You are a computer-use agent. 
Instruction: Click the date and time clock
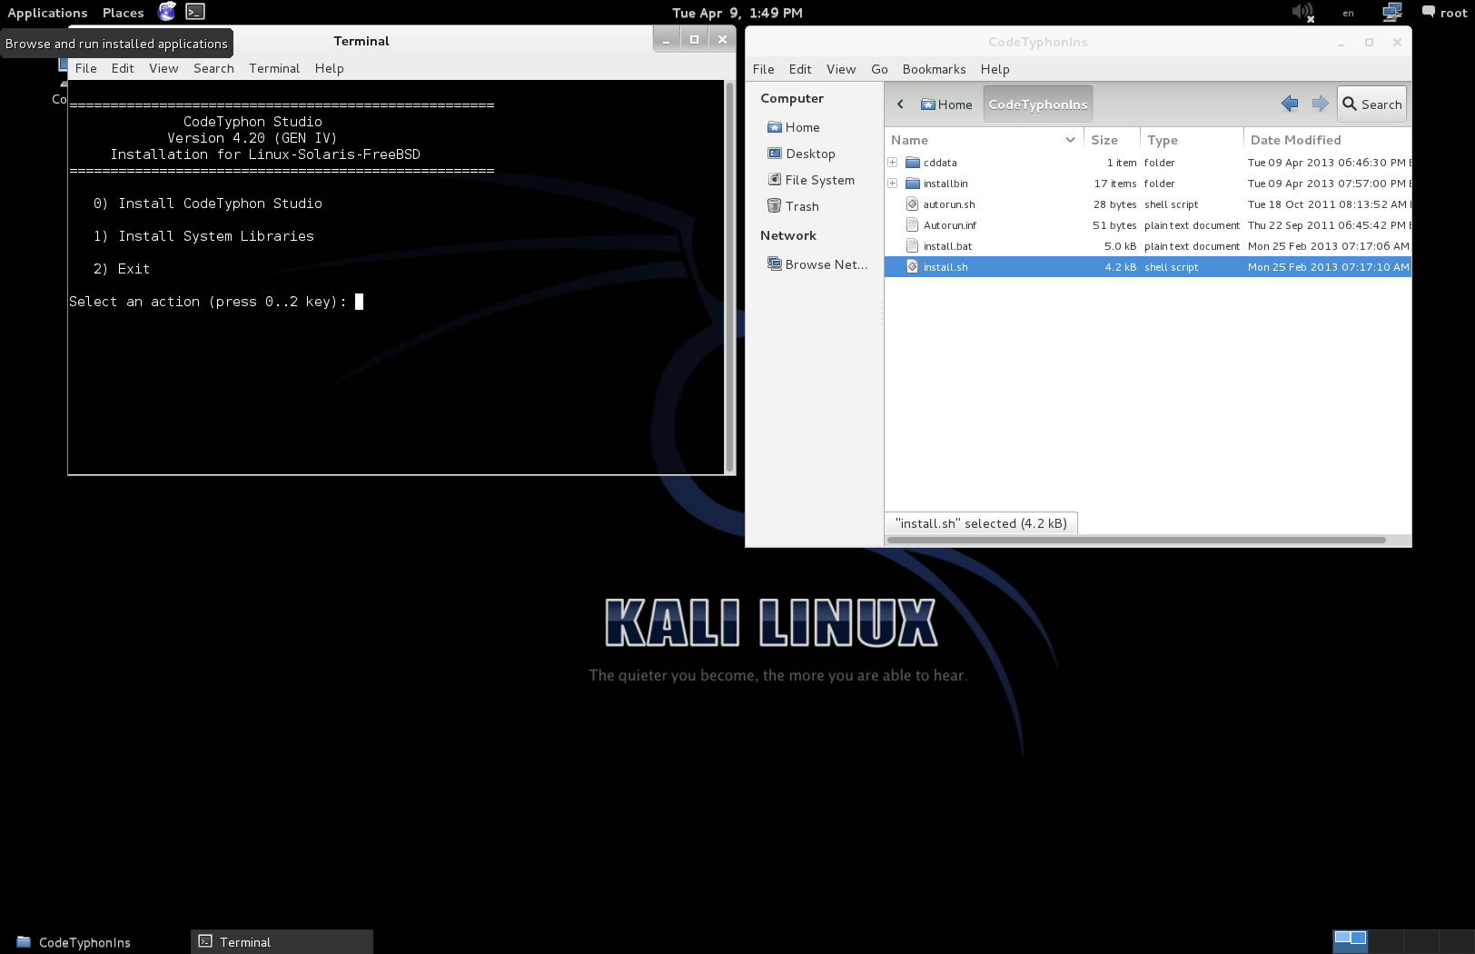point(737,13)
